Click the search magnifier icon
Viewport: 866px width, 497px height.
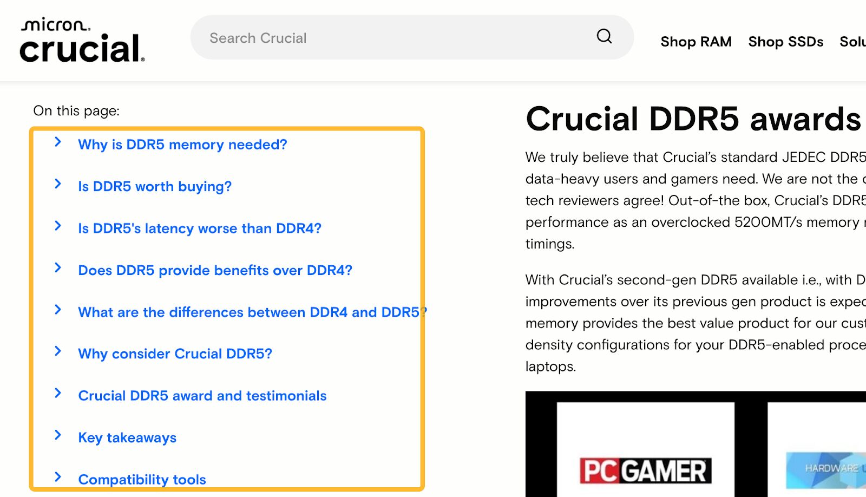[x=604, y=37]
